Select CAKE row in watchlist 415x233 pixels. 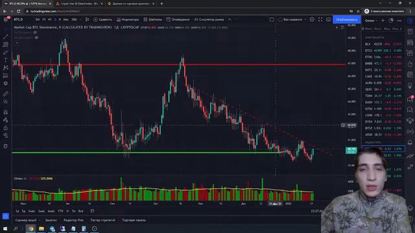[383, 76]
